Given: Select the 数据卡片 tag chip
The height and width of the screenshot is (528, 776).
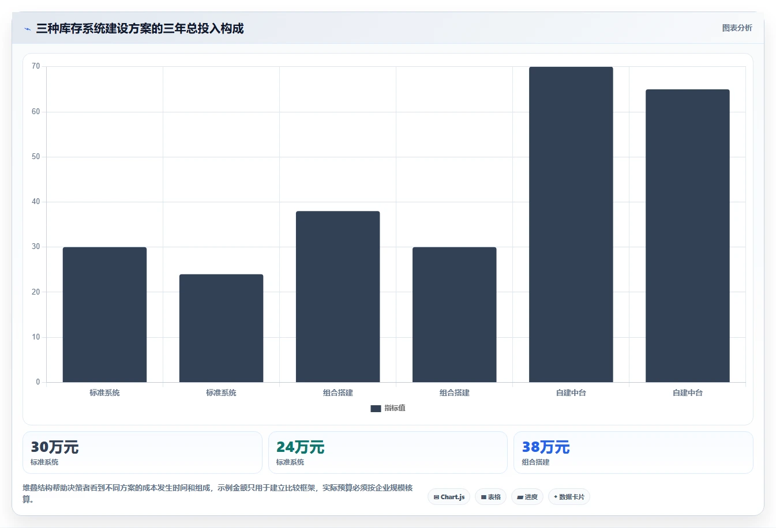Looking at the screenshot, I should pos(569,497).
